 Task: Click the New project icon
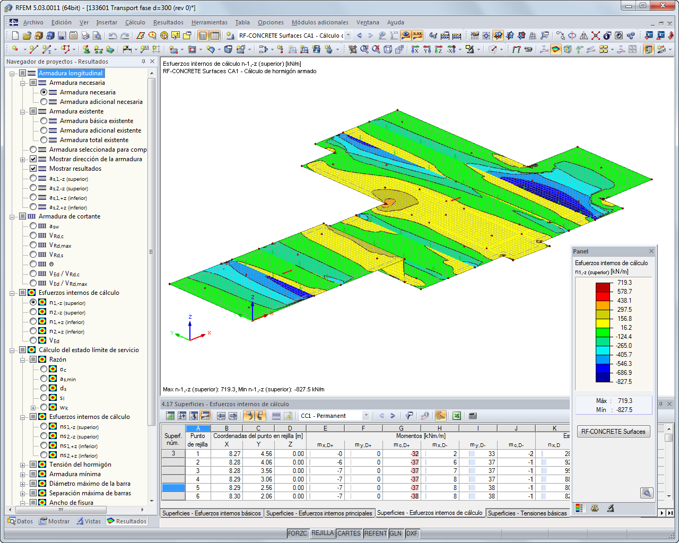tap(15, 36)
